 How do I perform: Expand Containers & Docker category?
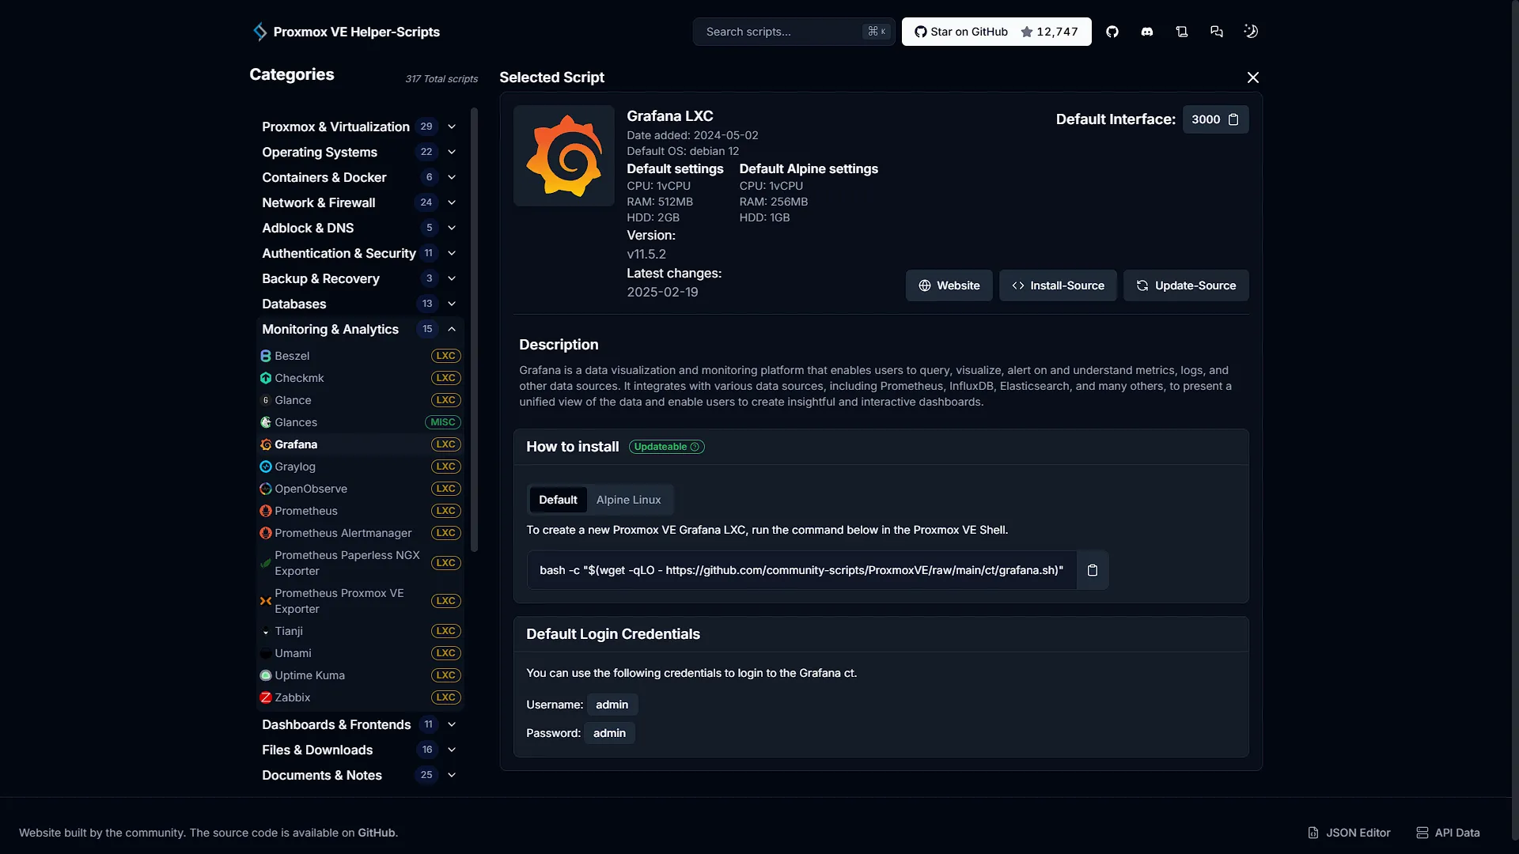360,177
